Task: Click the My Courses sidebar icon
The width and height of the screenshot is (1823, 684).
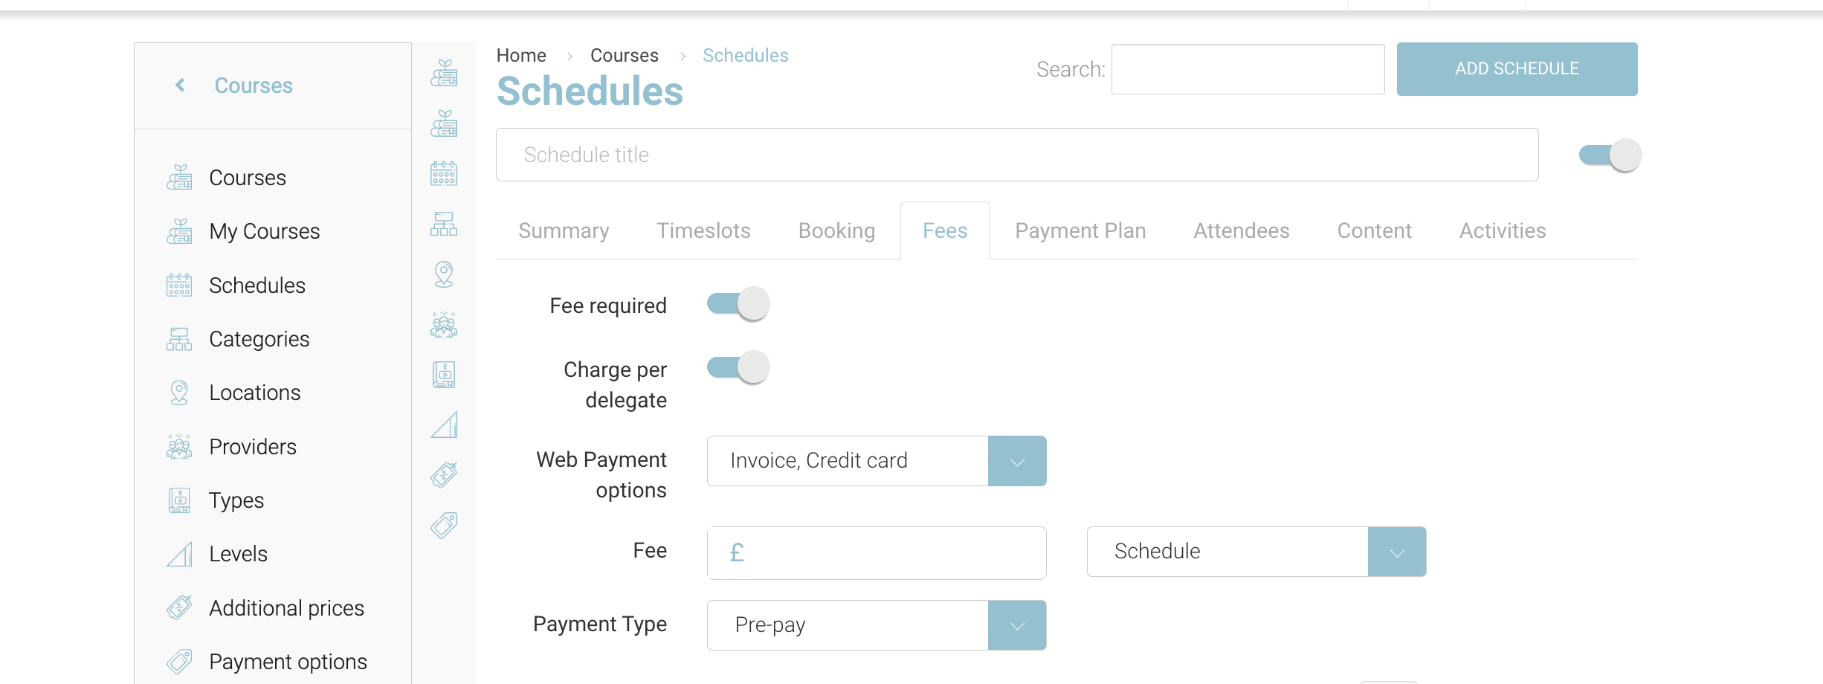Action: tap(179, 231)
